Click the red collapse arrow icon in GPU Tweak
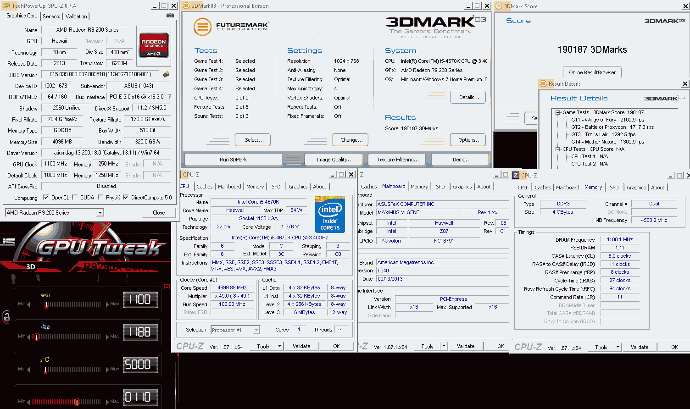Viewport: 690px width, 409px height. [167, 287]
